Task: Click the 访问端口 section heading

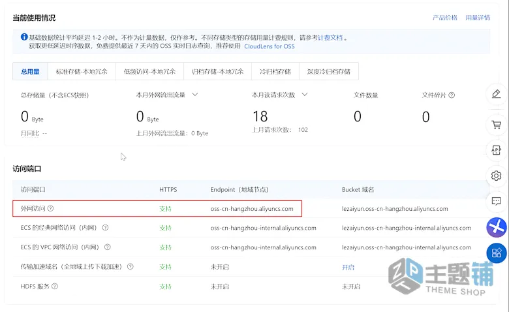Action: pos(27,169)
